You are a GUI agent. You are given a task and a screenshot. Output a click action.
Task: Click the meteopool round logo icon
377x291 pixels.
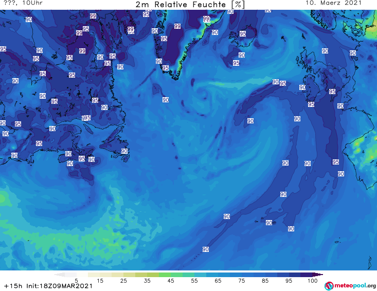click(329, 286)
